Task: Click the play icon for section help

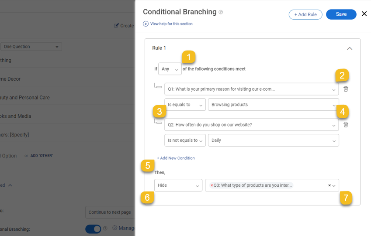Action: [146, 24]
